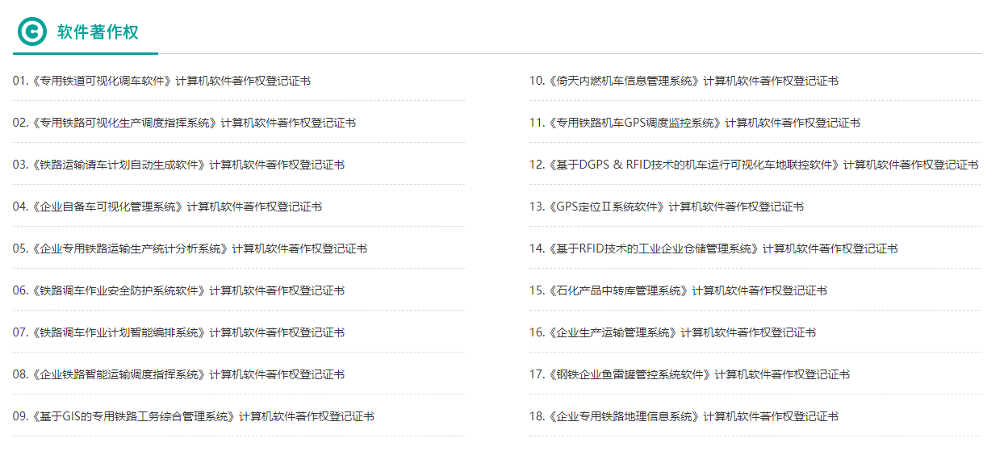Click item 16 企业生产运输管理系统
Screen dimensions: 1004x451
(672, 332)
